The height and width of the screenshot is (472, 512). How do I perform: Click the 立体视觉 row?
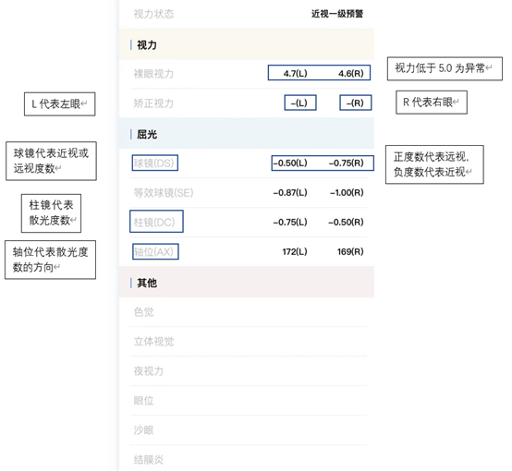click(x=249, y=342)
